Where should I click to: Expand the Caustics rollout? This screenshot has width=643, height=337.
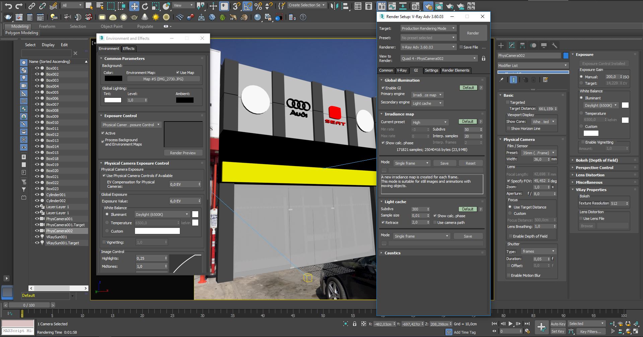pos(392,253)
